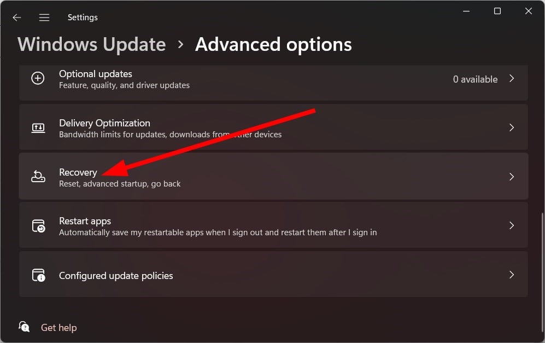Viewport: 545px width, 343px height.
Task: Click the back arrow icon
Action: (17, 18)
